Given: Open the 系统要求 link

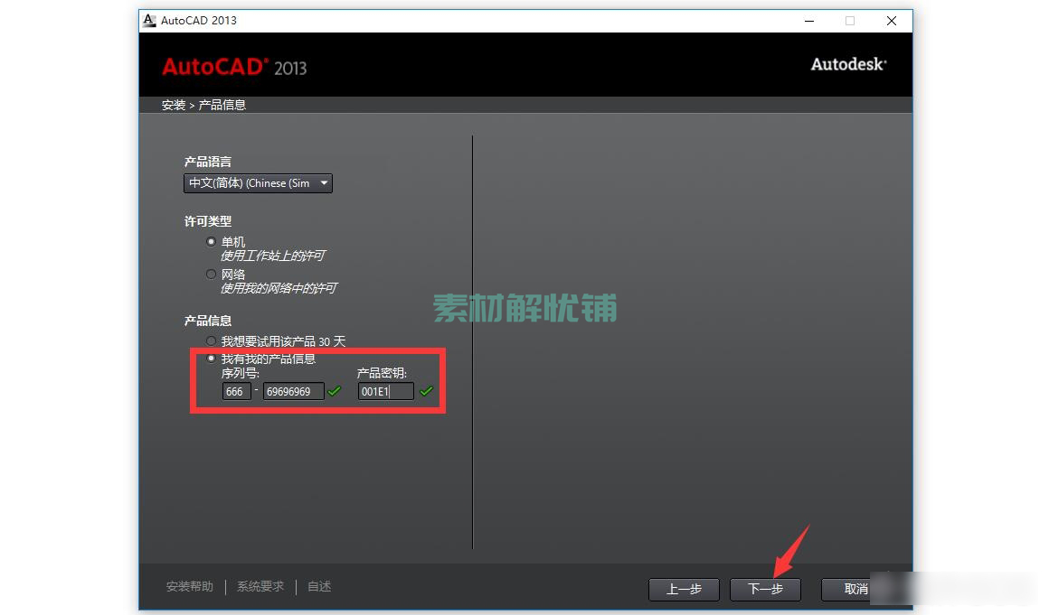Looking at the screenshot, I should click(x=260, y=586).
